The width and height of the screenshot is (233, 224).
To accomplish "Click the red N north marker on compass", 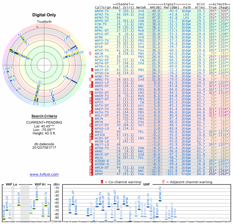I will click(37, 27).
